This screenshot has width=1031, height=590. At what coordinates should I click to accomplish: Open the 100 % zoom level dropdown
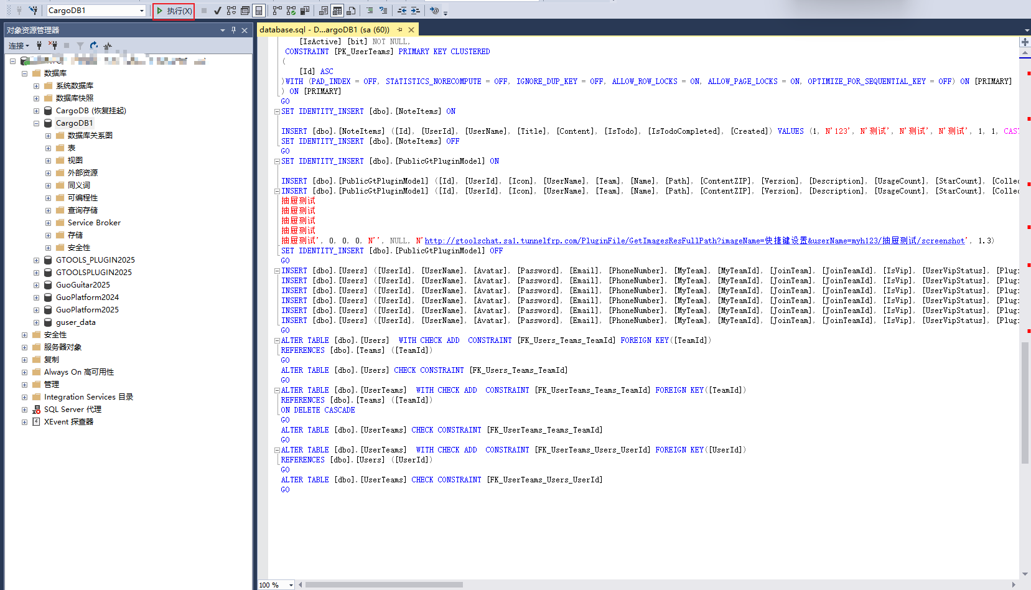tap(291, 585)
